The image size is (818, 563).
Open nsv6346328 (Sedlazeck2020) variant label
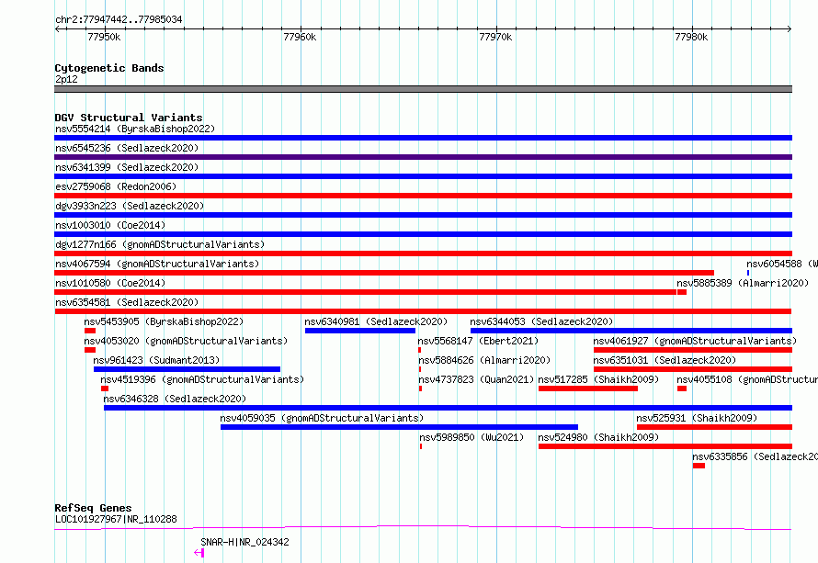click(175, 399)
